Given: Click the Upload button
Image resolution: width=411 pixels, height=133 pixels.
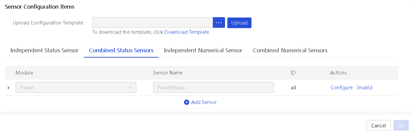Looking at the screenshot, I should click(x=239, y=22).
